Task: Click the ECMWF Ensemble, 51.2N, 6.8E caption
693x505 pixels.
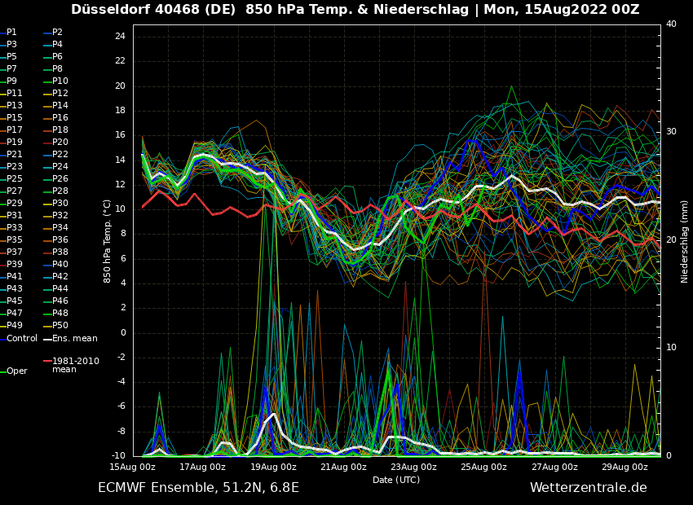Action: point(198,488)
